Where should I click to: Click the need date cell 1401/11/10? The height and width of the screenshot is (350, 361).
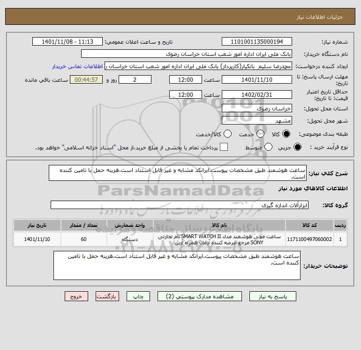click(x=37, y=239)
